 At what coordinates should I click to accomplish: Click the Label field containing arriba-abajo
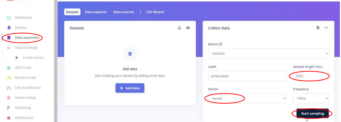click(x=247, y=76)
